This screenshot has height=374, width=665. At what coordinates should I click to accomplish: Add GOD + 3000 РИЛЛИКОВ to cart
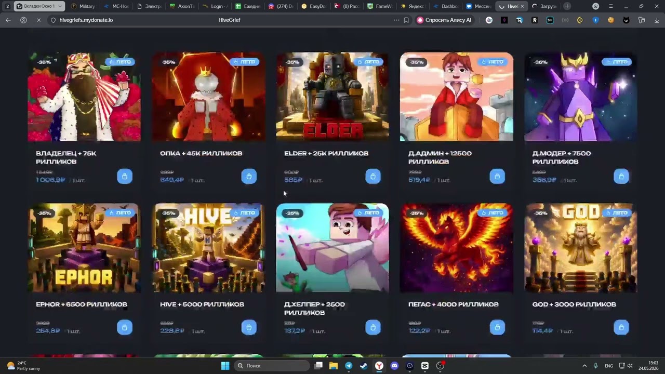pyautogui.click(x=621, y=327)
